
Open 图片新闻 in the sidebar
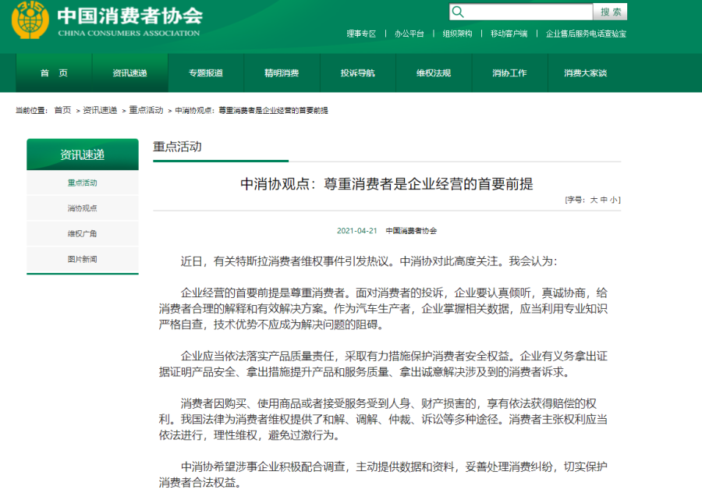(x=82, y=259)
